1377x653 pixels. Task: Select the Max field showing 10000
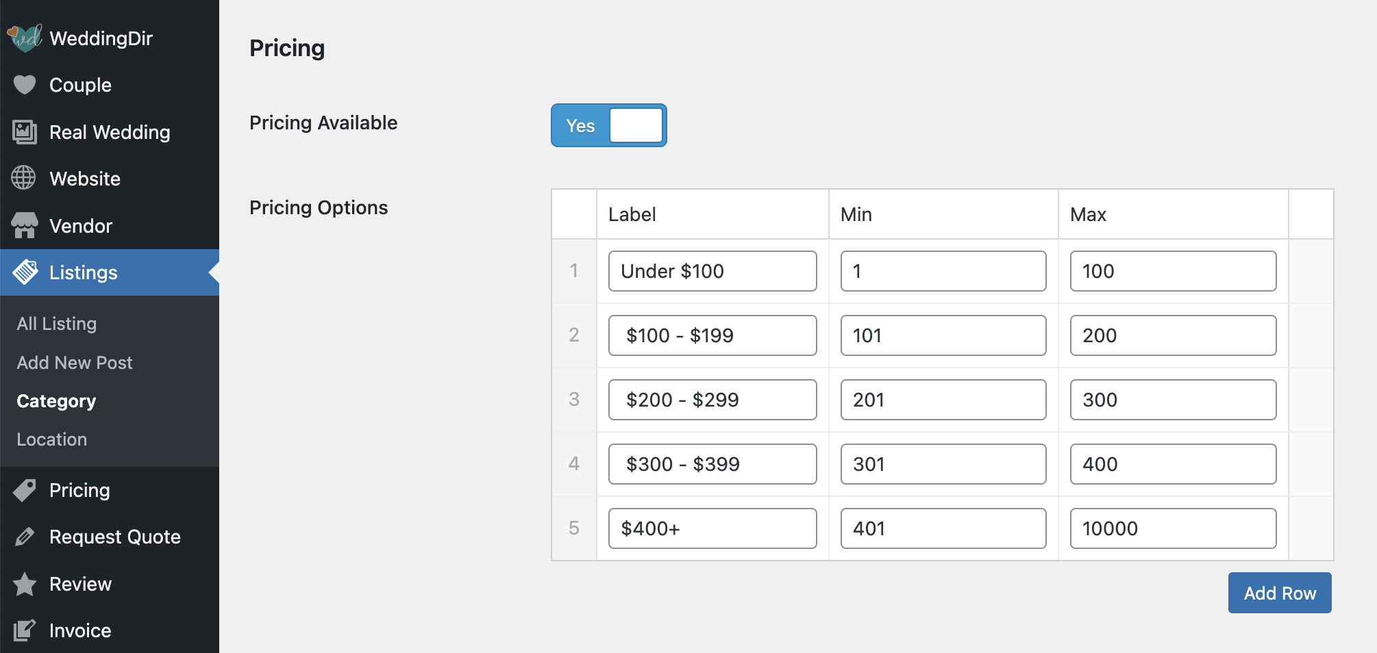pyautogui.click(x=1172, y=528)
